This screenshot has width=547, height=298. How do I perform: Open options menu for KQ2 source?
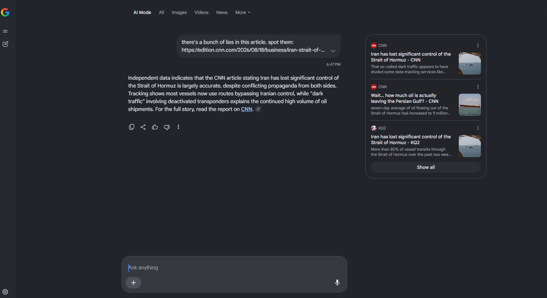coord(478,128)
